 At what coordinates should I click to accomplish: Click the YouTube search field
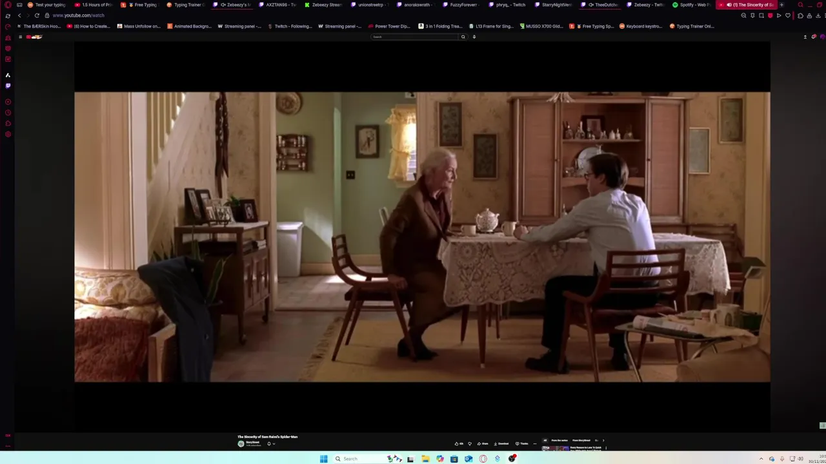coord(415,37)
